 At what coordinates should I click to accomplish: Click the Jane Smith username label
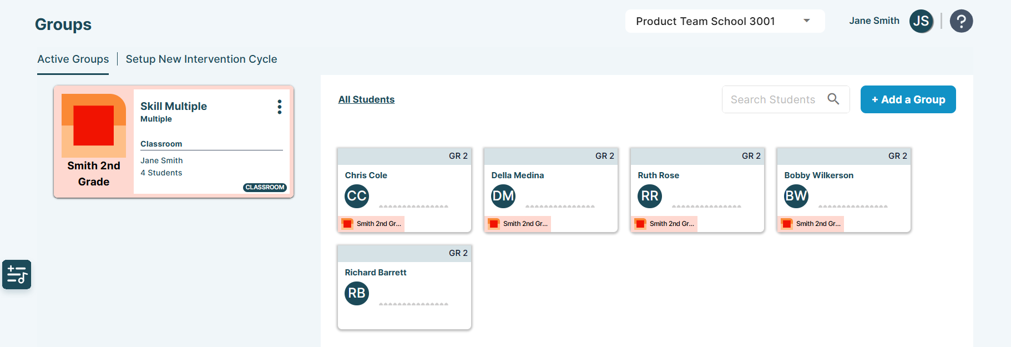[874, 21]
